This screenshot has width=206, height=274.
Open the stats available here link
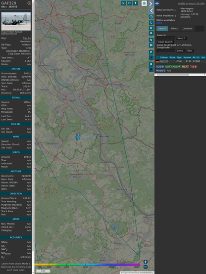159,23
